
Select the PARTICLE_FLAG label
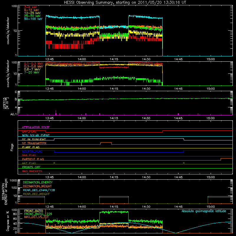[x=33, y=159]
